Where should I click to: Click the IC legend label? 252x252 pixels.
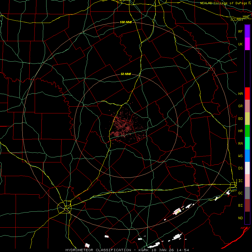[240, 181]
